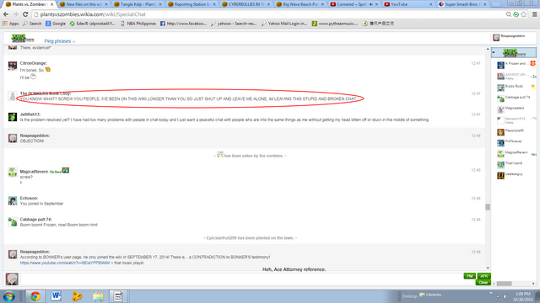The image size is (540, 303).
Task: Open Microsoft Word from the taskbar
Action: click(x=57, y=296)
